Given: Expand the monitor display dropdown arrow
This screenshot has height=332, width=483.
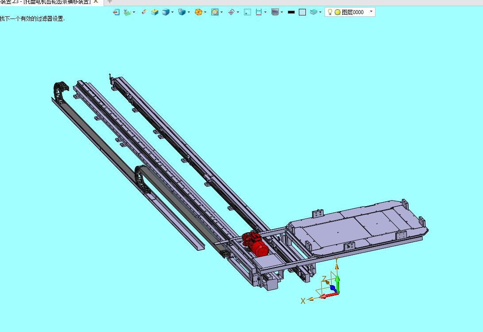Looking at the screenshot, I should (x=282, y=12).
